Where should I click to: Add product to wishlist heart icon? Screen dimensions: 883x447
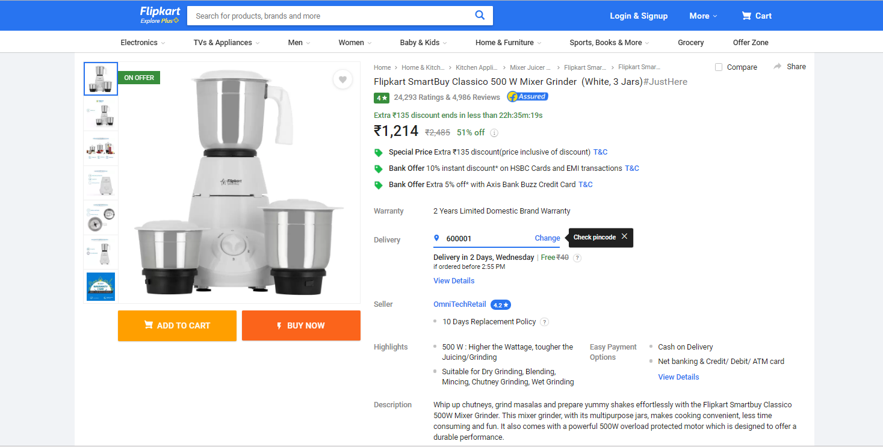coord(342,79)
